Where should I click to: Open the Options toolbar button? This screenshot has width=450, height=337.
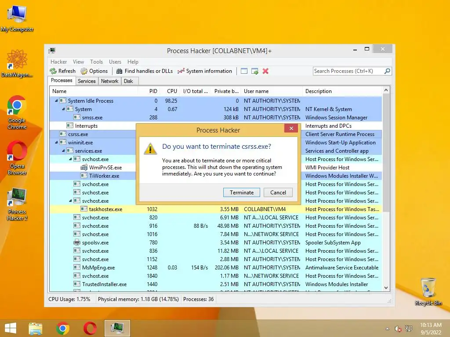[x=94, y=71]
